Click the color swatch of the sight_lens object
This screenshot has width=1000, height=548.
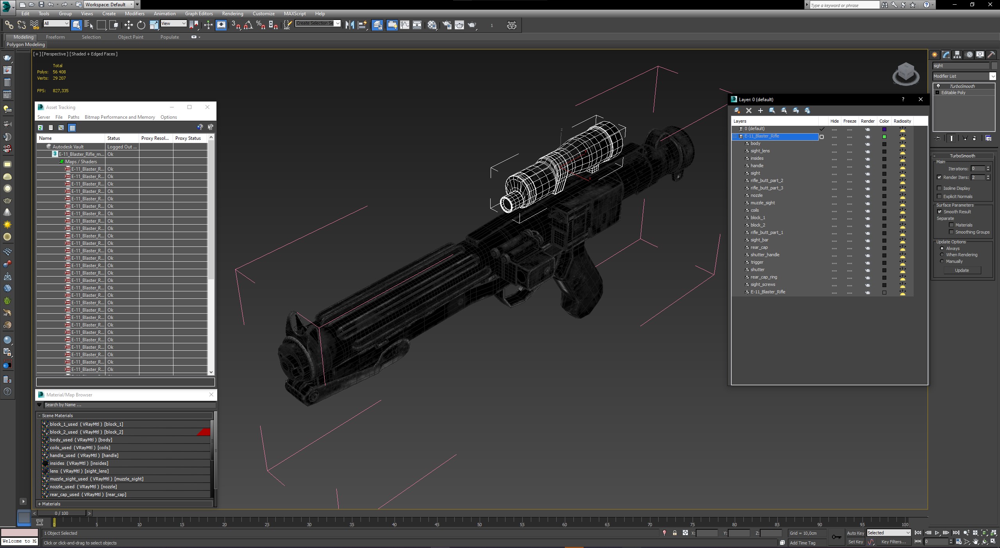click(x=884, y=152)
